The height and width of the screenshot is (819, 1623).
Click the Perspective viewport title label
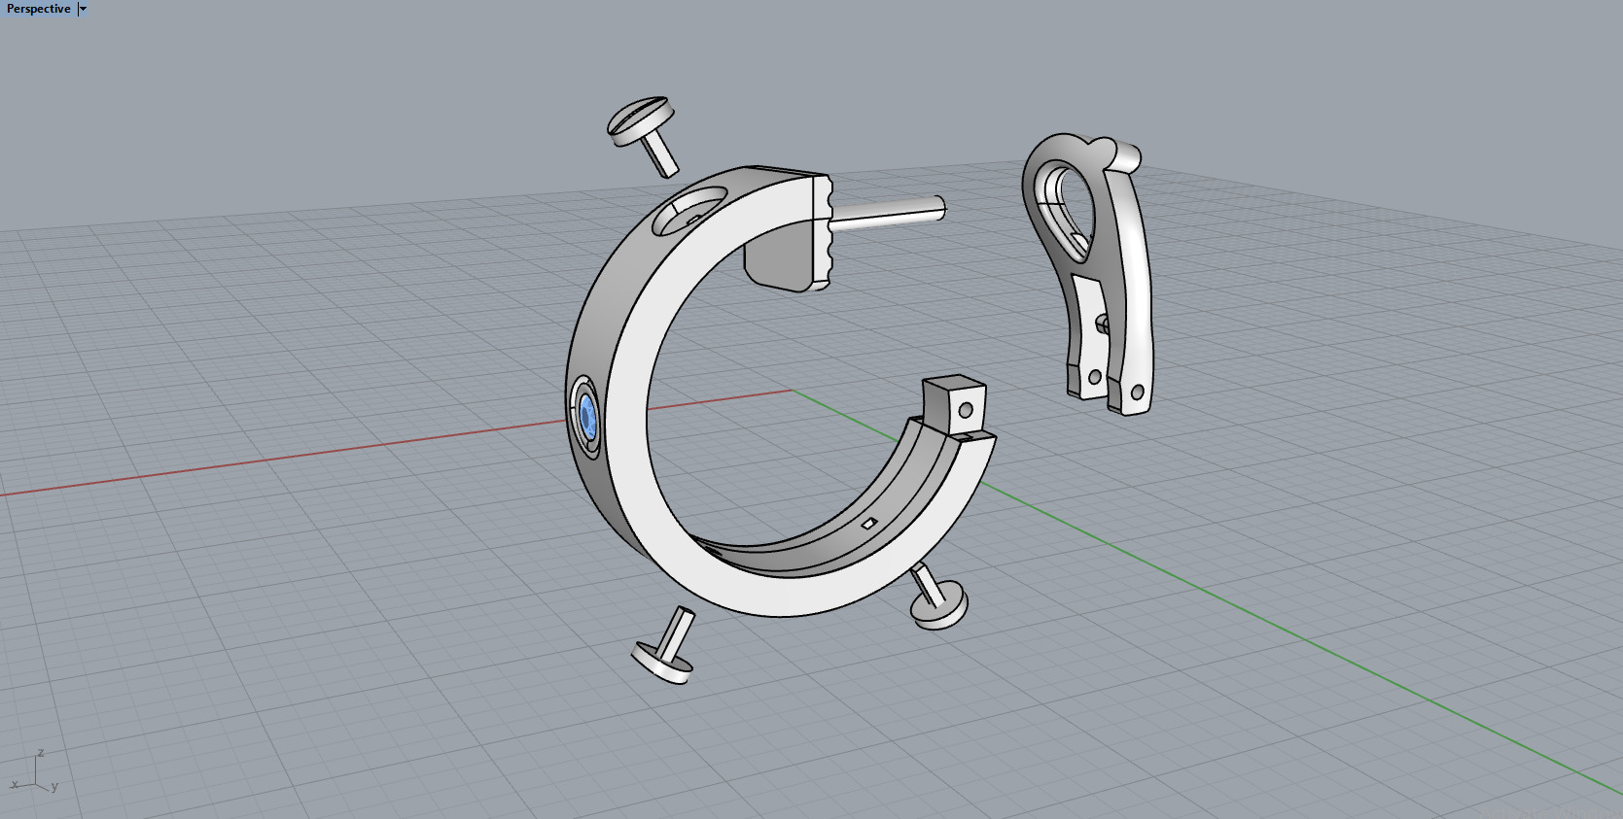click(39, 9)
